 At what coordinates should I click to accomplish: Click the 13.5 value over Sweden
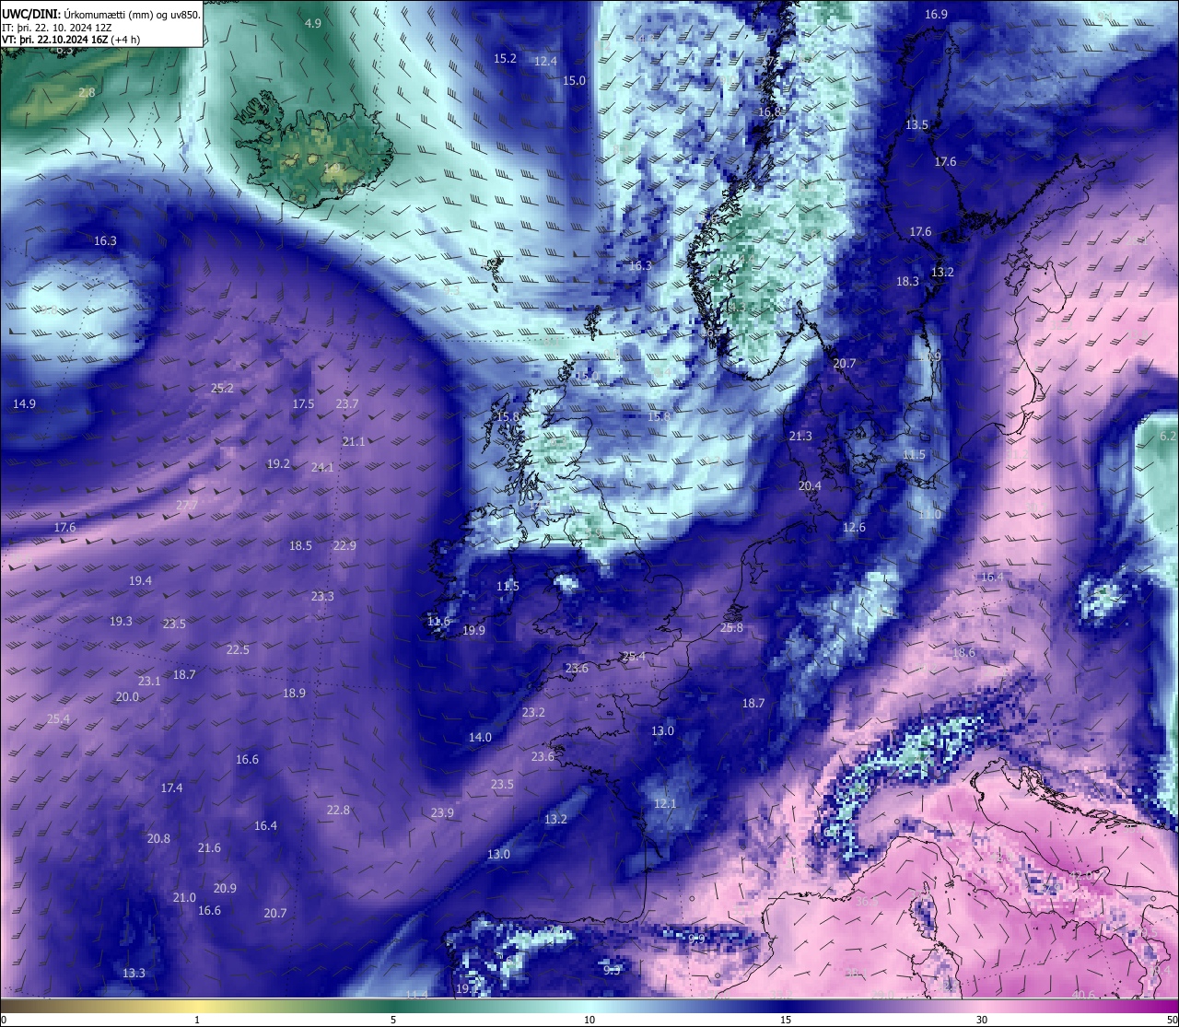click(x=916, y=124)
